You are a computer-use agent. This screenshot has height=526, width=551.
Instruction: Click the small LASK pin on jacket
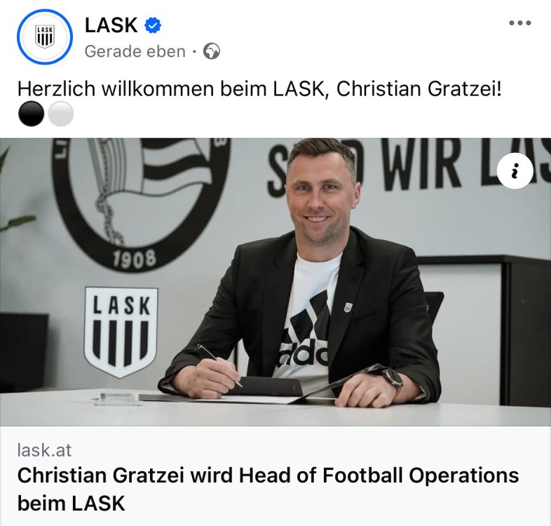348,307
